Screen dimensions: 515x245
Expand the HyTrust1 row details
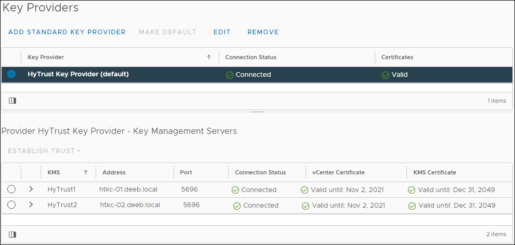coord(31,189)
